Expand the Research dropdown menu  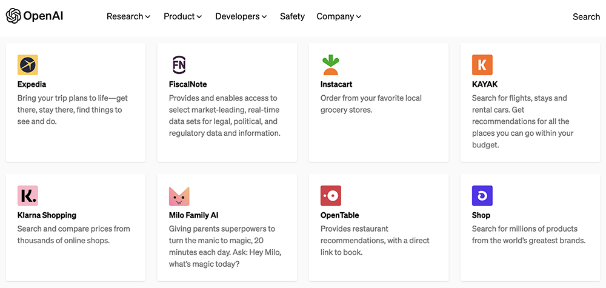point(128,16)
